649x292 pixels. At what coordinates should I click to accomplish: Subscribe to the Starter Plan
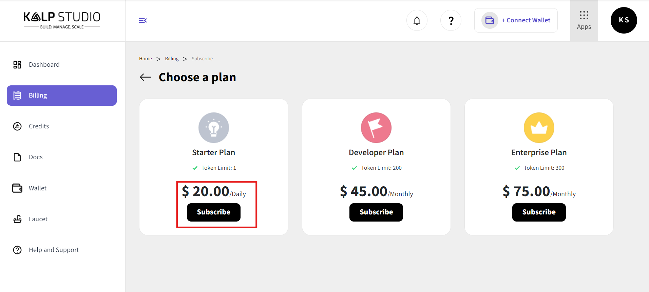click(214, 212)
